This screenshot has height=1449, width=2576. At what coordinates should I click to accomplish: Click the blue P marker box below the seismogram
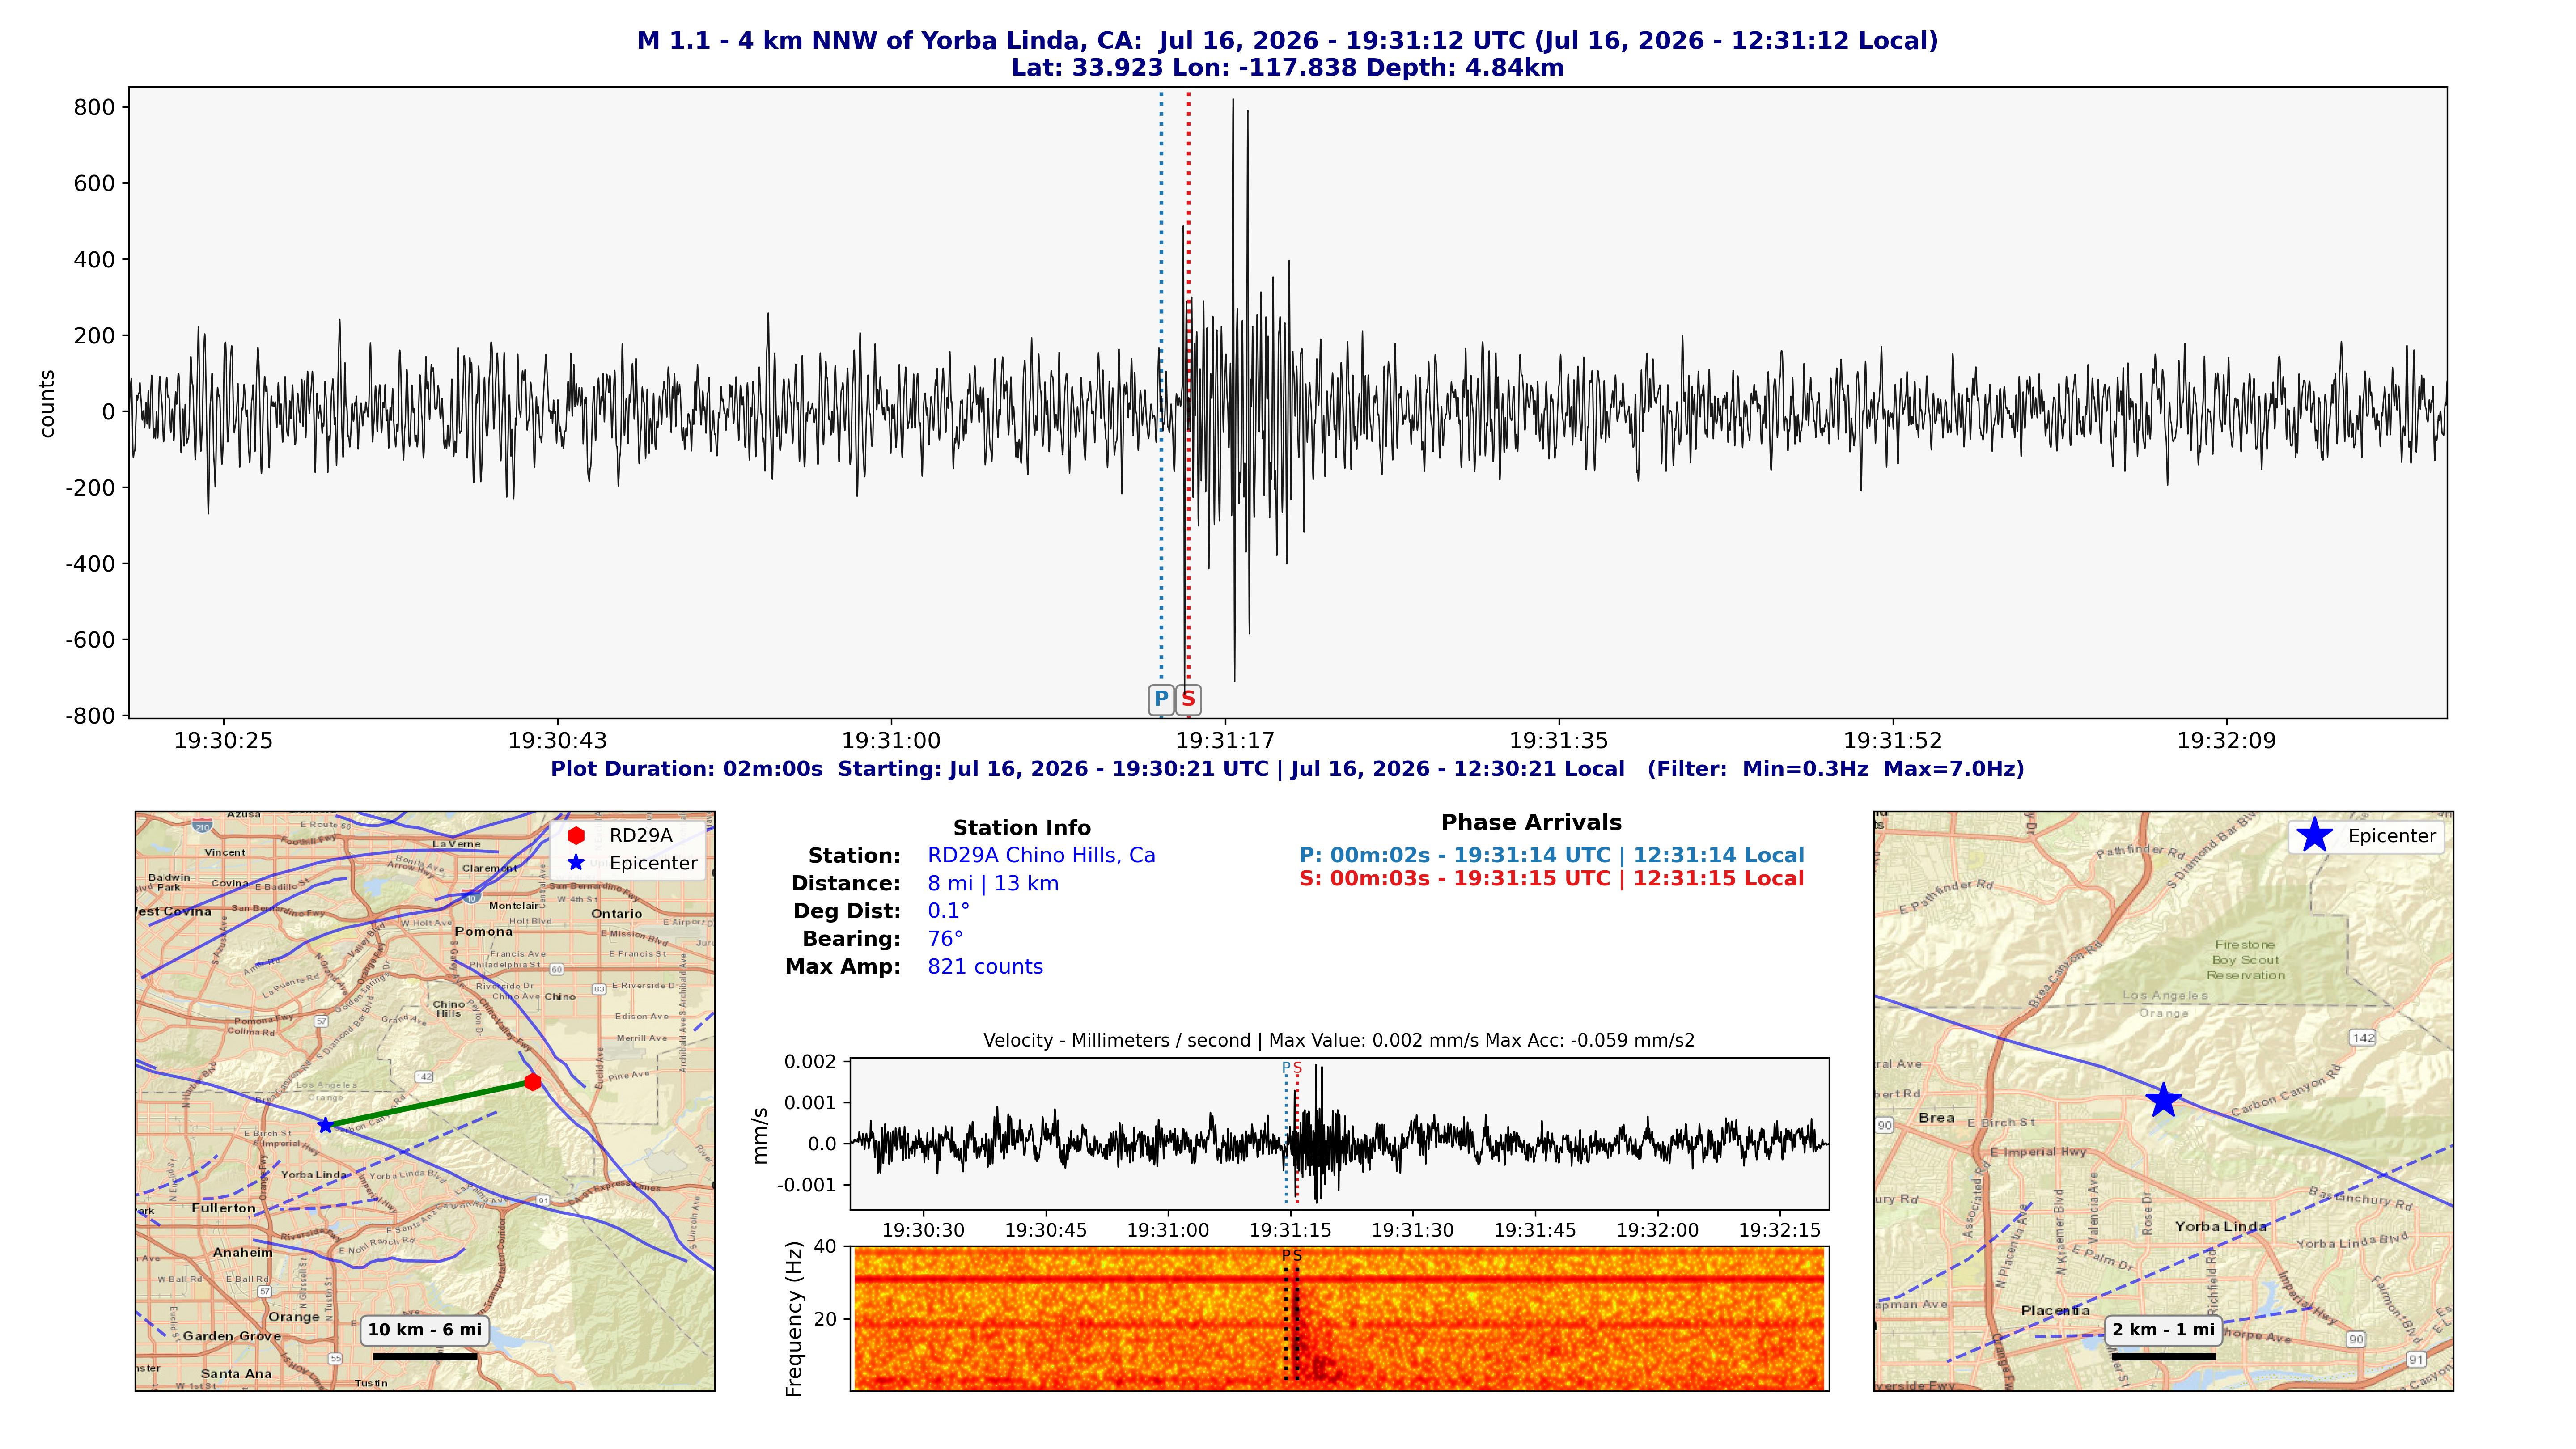[x=1161, y=699]
